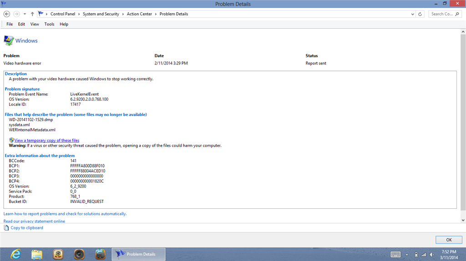The width and height of the screenshot is (466, 261).
Task: Click BCP2 value FFFFF88004ACED10
Action: point(88,171)
